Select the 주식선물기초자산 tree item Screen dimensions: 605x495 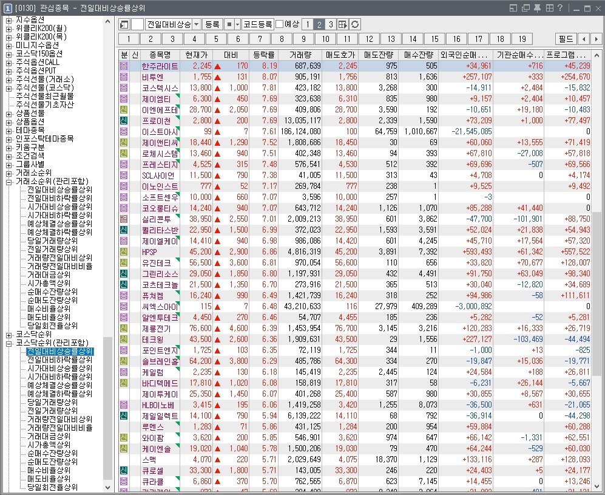click(x=44, y=105)
